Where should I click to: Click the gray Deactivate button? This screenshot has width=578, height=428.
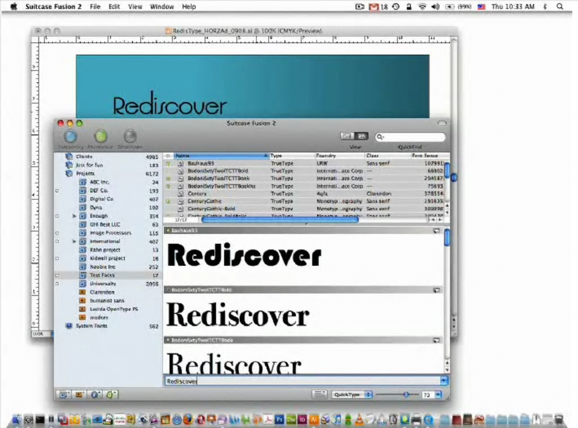point(130,137)
